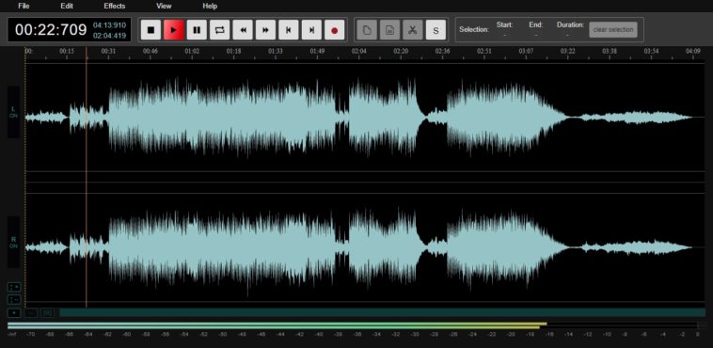Paste audio using the paste icon

389,30
